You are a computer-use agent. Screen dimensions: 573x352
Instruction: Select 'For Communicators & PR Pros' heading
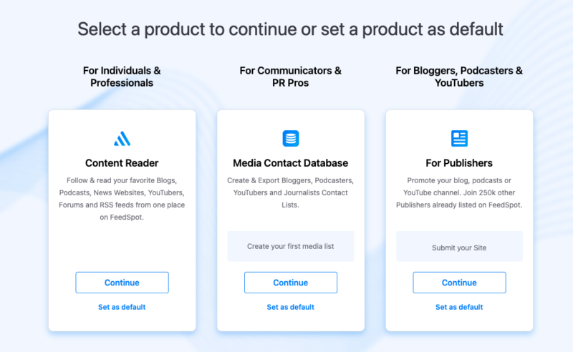[290, 77]
